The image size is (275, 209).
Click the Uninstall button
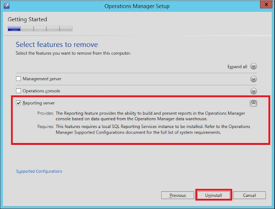click(214, 195)
